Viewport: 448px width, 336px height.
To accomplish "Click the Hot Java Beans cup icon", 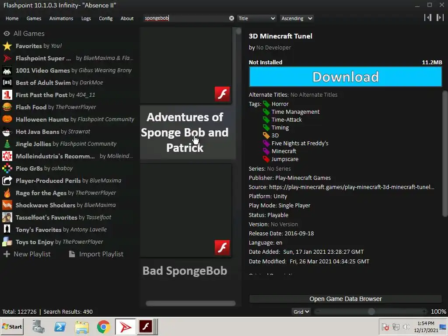I will 7,132.
